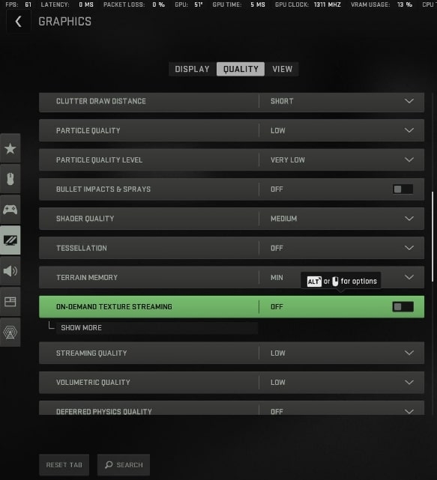
Task: Click the MIN terrain memory value
Action: point(277,277)
